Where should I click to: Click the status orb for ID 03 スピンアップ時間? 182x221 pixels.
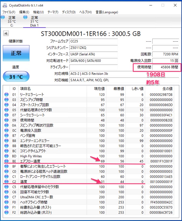[6, 100]
